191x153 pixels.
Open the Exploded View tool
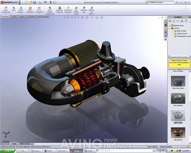84,10
